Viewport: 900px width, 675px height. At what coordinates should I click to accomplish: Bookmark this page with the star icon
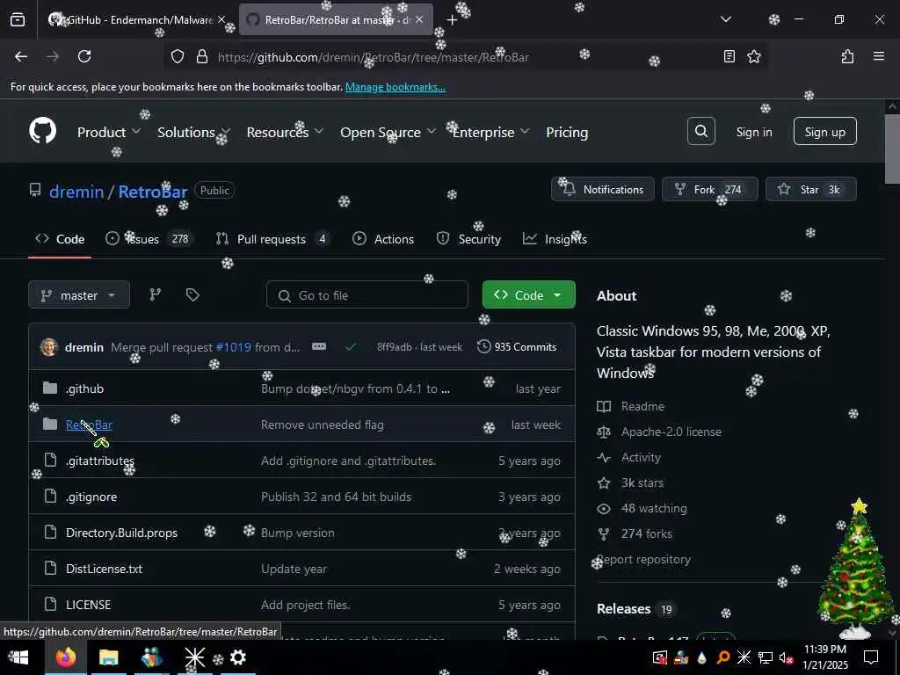point(754,56)
